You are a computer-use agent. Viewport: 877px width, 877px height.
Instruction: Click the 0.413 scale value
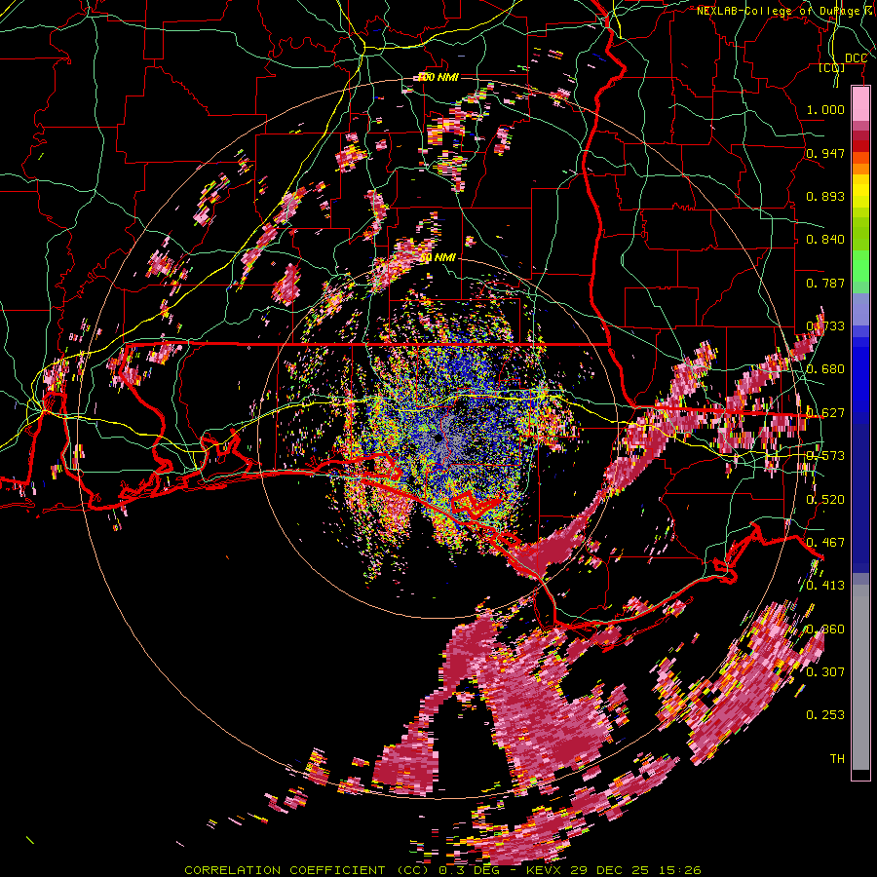tap(825, 586)
